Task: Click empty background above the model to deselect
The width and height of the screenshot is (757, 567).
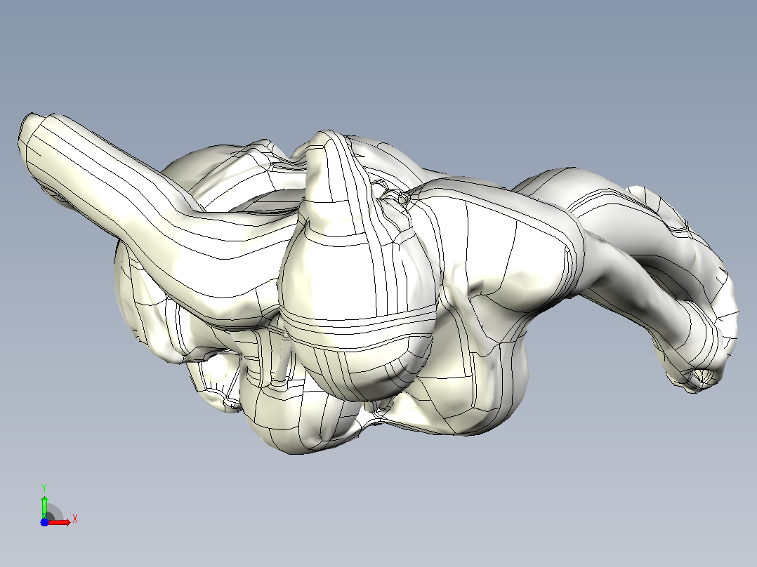Action: point(376,58)
